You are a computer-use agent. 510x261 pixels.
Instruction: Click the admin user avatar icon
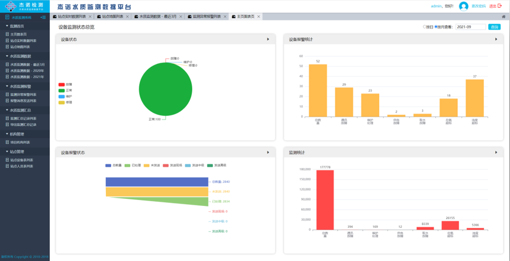coord(463,6)
